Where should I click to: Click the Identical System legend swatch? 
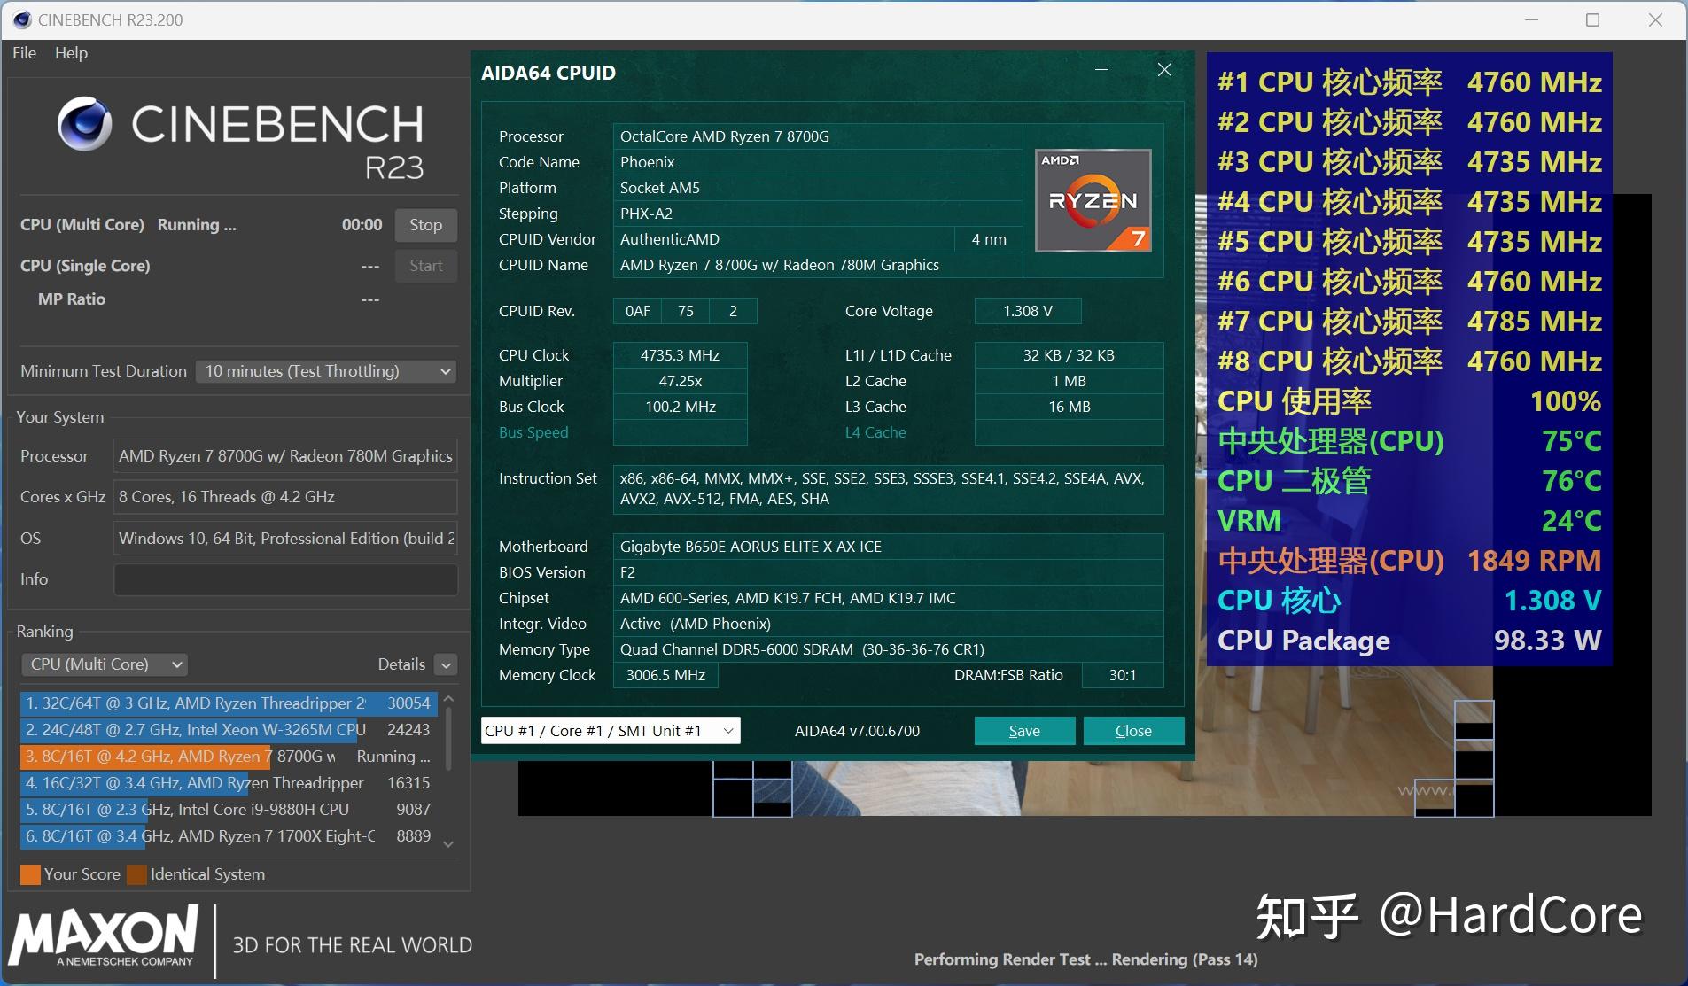(x=136, y=874)
